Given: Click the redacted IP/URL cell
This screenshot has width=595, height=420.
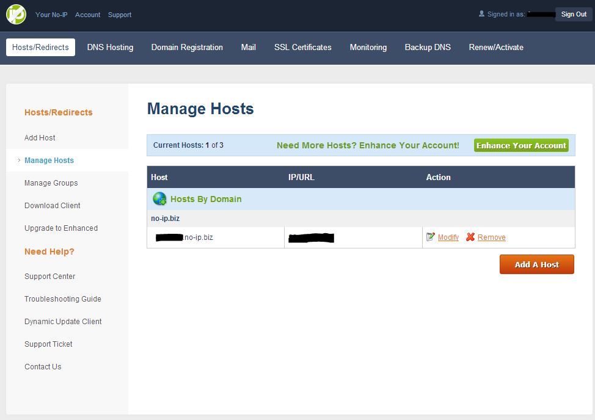Looking at the screenshot, I should (x=353, y=237).
